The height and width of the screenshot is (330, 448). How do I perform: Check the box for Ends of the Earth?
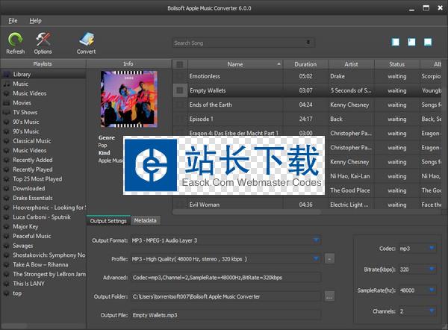(180, 105)
